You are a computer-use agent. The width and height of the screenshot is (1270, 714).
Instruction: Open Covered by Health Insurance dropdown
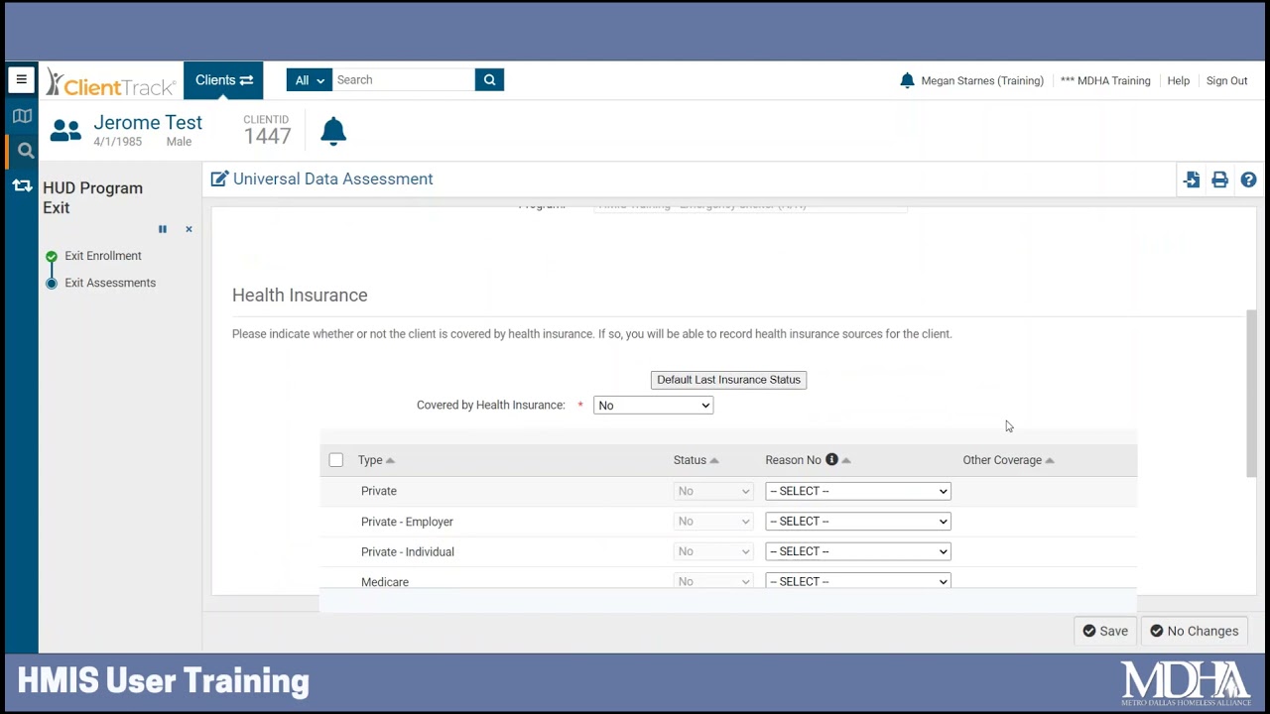click(653, 406)
